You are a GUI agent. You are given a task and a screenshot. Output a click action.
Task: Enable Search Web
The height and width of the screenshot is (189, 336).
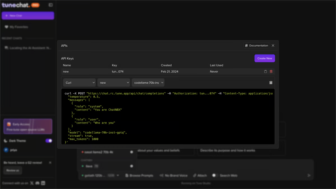[x=215, y=175]
